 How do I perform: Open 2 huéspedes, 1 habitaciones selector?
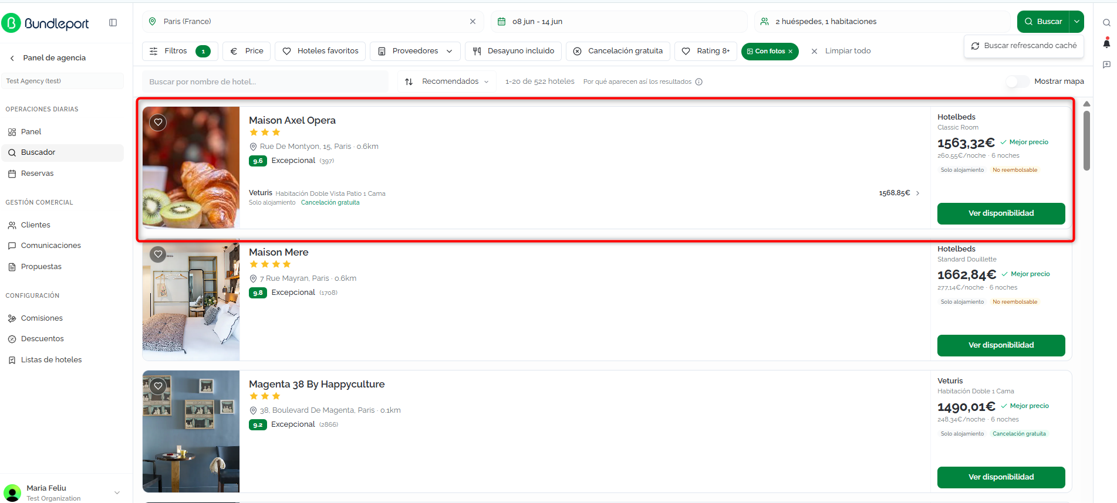click(882, 22)
